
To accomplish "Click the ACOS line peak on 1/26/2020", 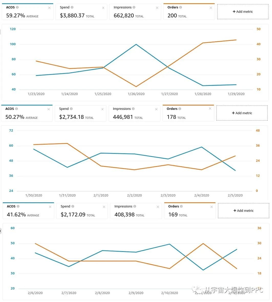I will click(x=136, y=44).
